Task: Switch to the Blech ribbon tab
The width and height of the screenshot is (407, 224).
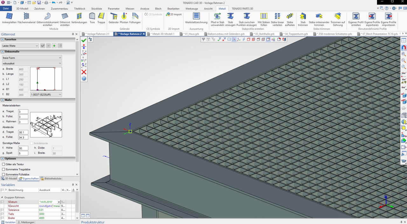Action: pyautogui.click(x=158, y=9)
